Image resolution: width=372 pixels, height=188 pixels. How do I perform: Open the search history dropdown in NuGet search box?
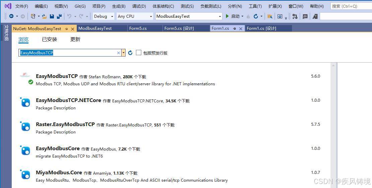click(123, 53)
